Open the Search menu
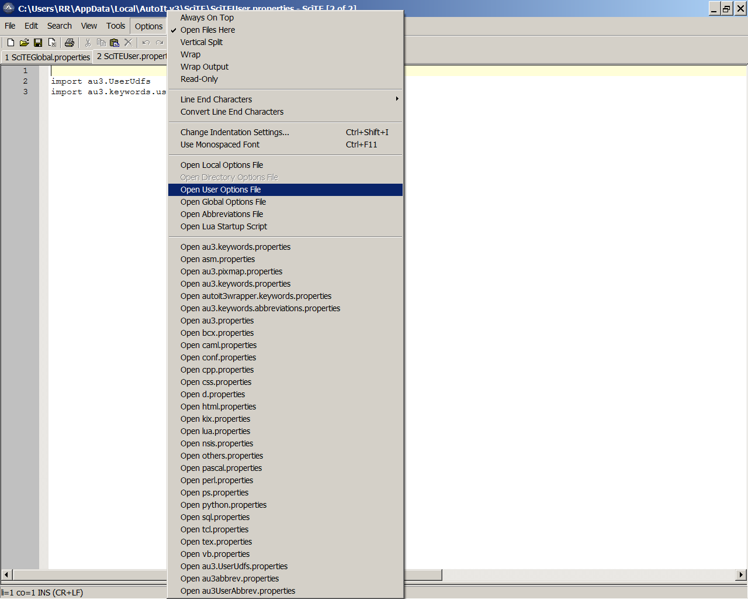This screenshot has width=748, height=599. coord(59,26)
